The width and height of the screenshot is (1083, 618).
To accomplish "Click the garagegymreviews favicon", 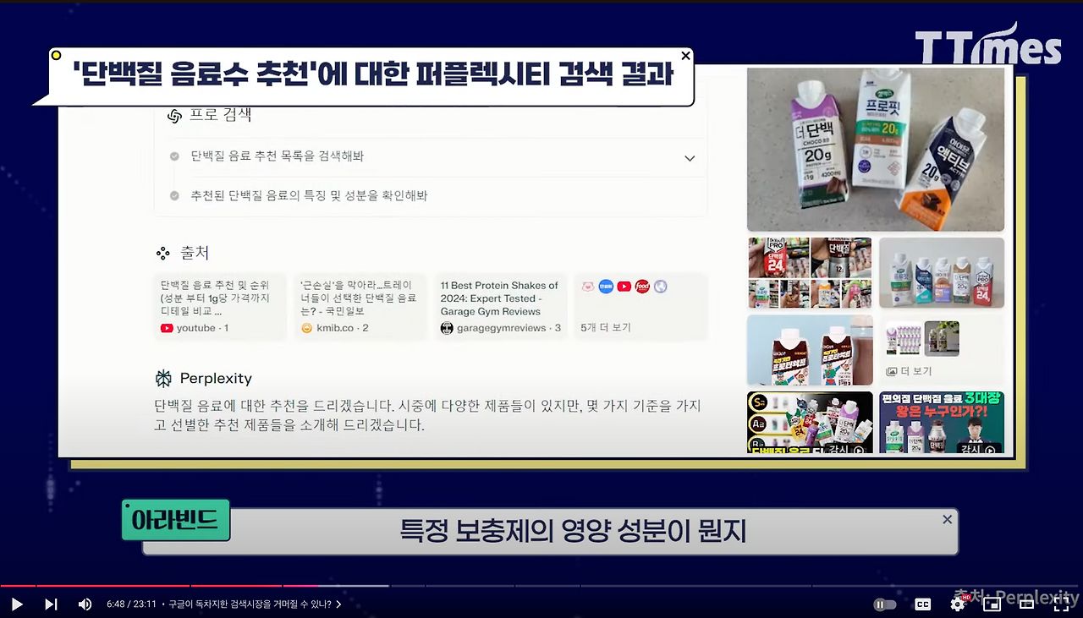I will coord(447,328).
